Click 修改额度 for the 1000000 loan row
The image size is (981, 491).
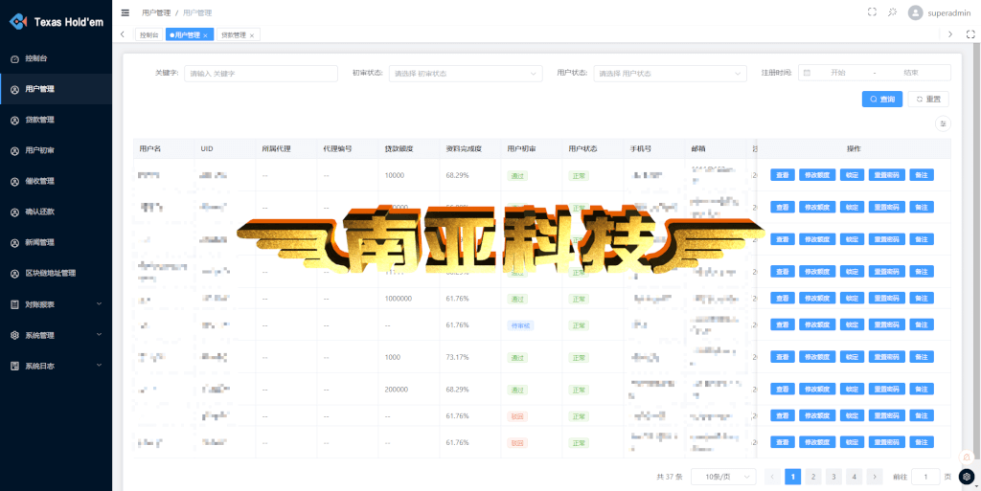coord(817,299)
